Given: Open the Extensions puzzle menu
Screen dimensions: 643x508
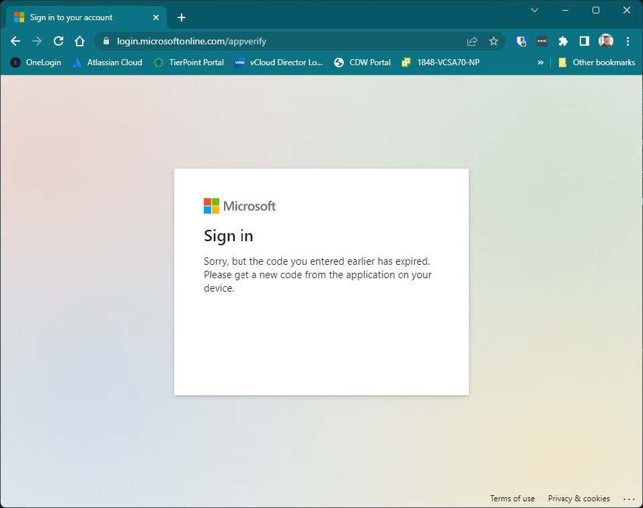Looking at the screenshot, I should pyautogui.click(x=563, y=41).
